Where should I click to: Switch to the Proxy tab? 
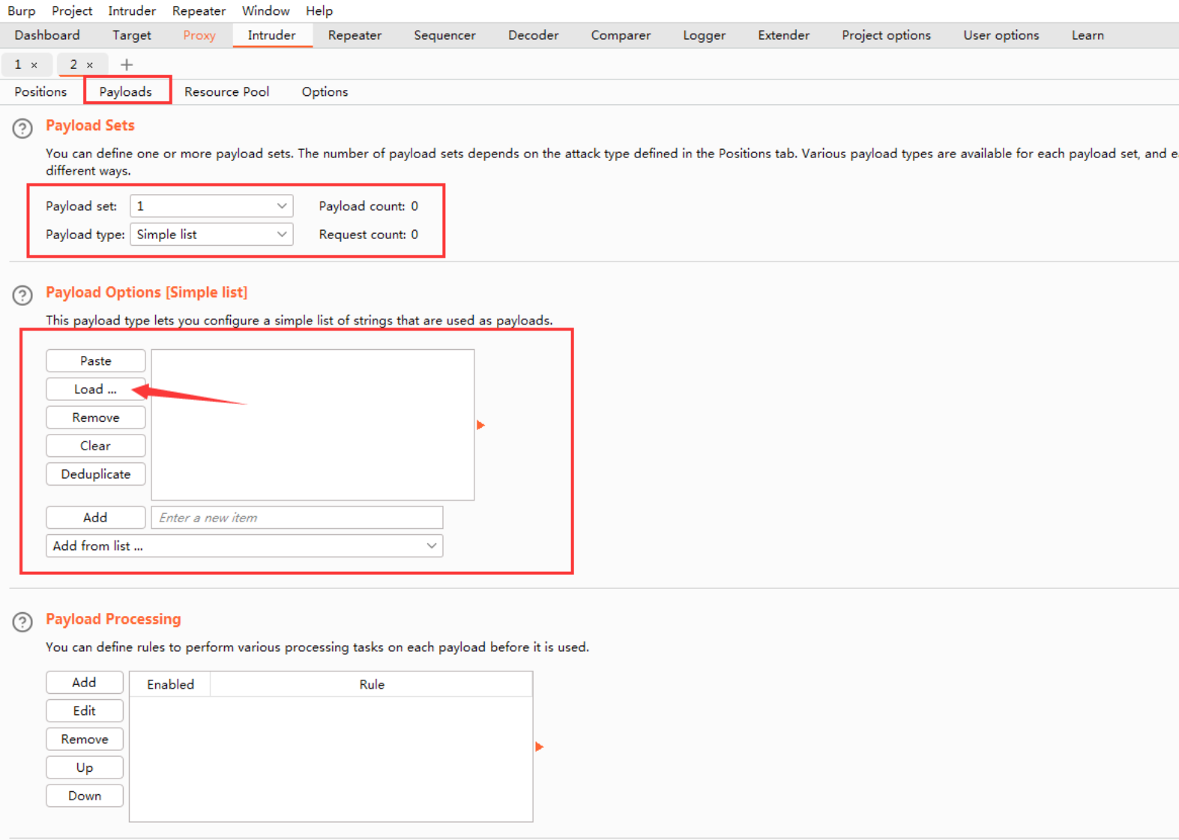[199, 35]
